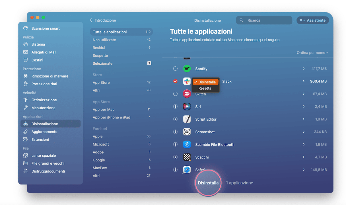Show Selezionate applications list
The image size is (346, 205).
(121, 63)
